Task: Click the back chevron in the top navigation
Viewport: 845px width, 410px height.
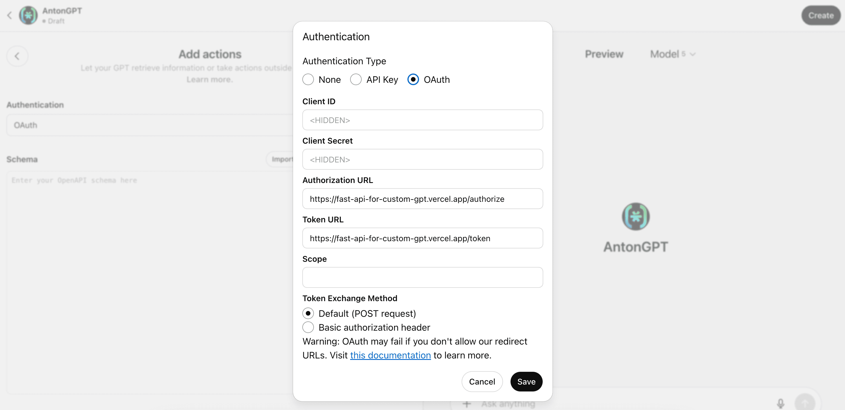Action: coord(10,15)
